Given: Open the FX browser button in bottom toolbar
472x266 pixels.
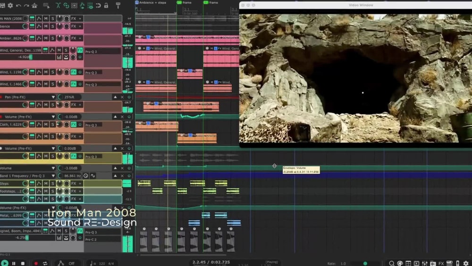Looking at the screenshot, I should [441, 263].
